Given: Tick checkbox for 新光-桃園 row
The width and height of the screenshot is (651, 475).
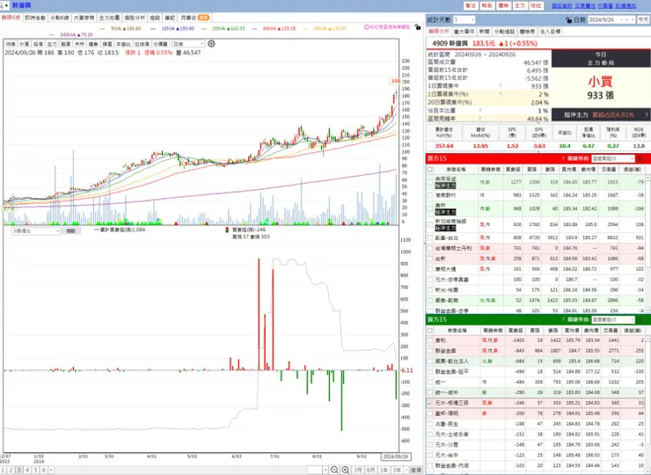Looking at the screenshot, I should click(x=430, y=289).
